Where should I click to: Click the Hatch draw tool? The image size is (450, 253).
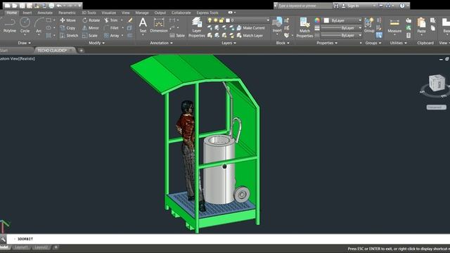pyautogui.click(x=49, y=36)
